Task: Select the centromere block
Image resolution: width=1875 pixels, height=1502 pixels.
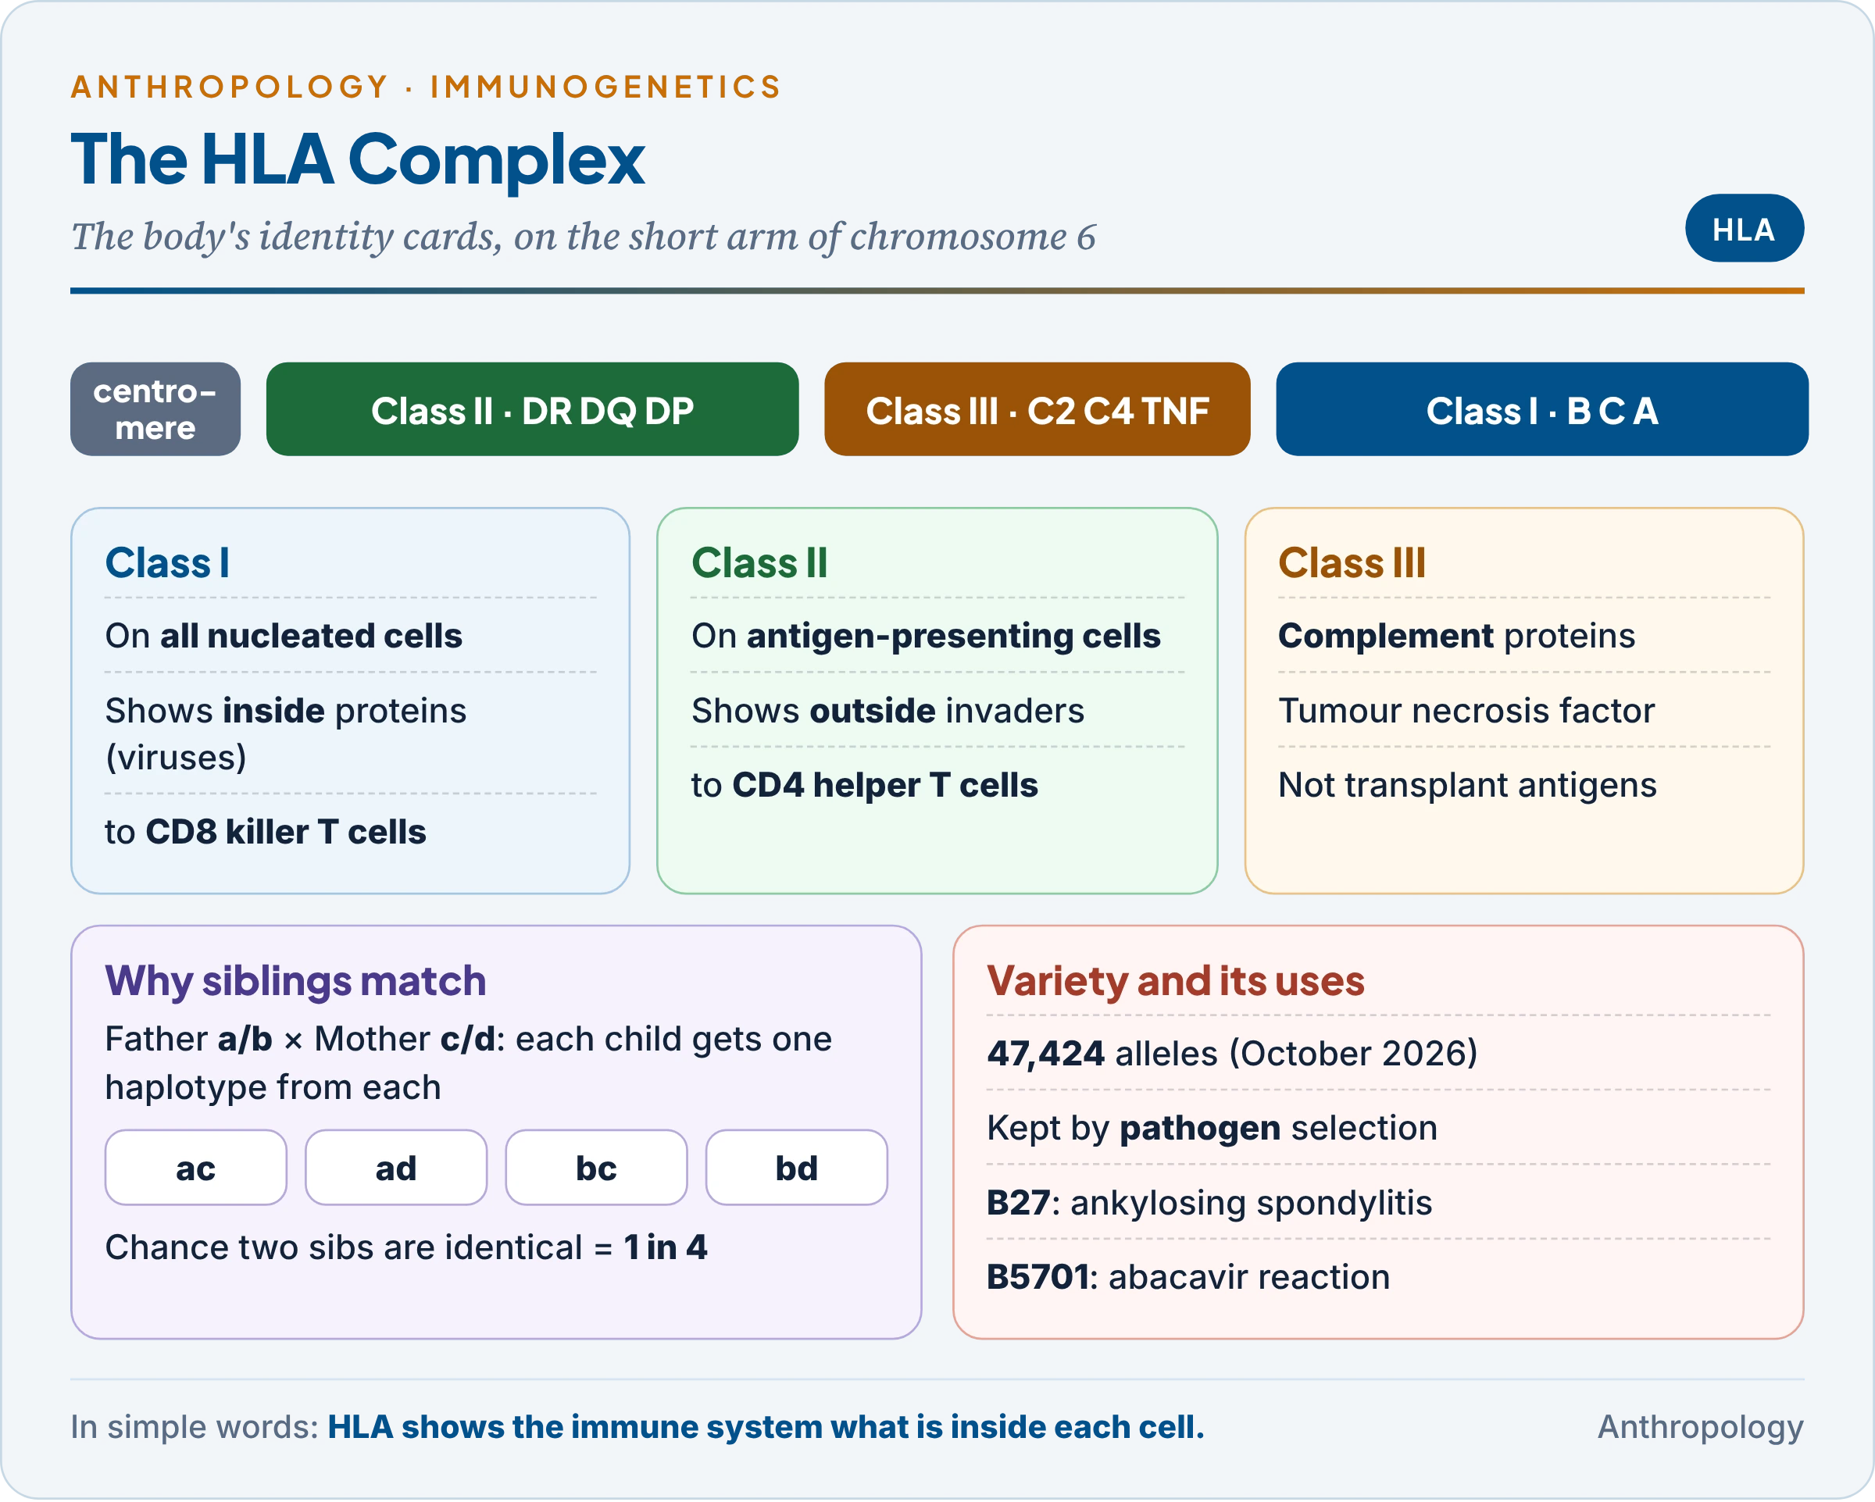Action: [x=155, y=409]
